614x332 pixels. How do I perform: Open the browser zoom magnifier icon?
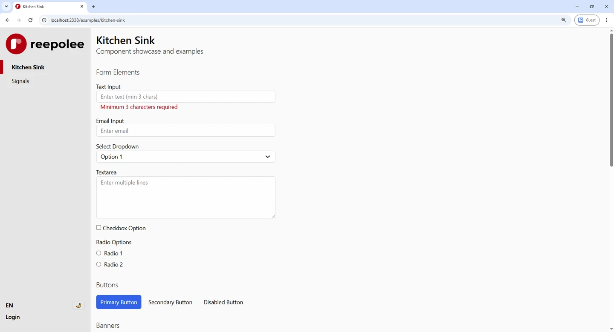[x=564, y=20]
